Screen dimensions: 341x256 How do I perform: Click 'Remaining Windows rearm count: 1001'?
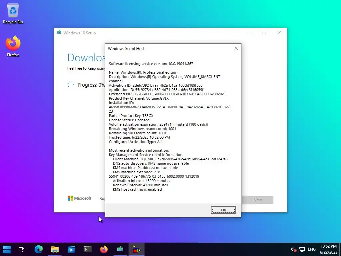tap(142, 129)
